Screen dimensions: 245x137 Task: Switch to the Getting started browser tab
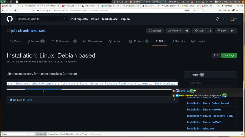click(170, 6)
